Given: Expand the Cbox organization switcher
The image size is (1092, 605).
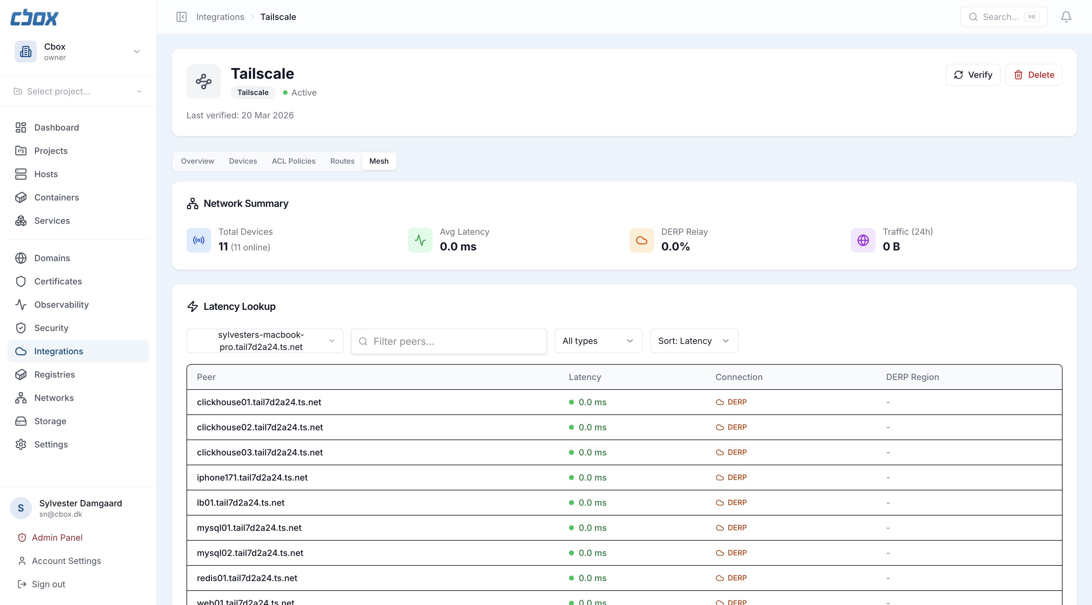Looking at the screenshot, I should (x=78, y=52).
